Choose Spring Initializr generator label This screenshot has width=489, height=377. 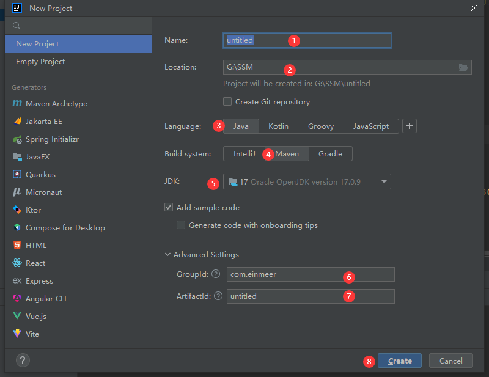tap(52, 139)
